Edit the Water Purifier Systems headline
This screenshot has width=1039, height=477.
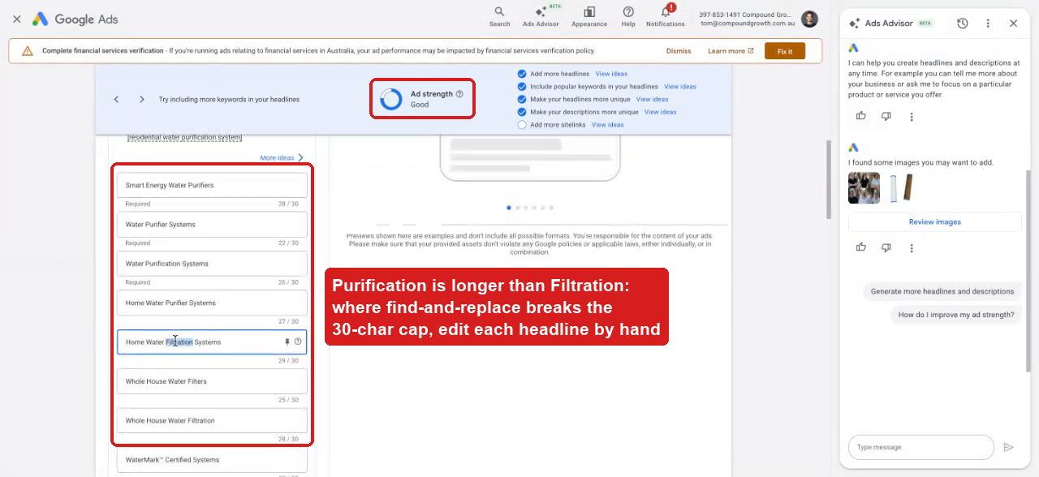pos(212,225)
